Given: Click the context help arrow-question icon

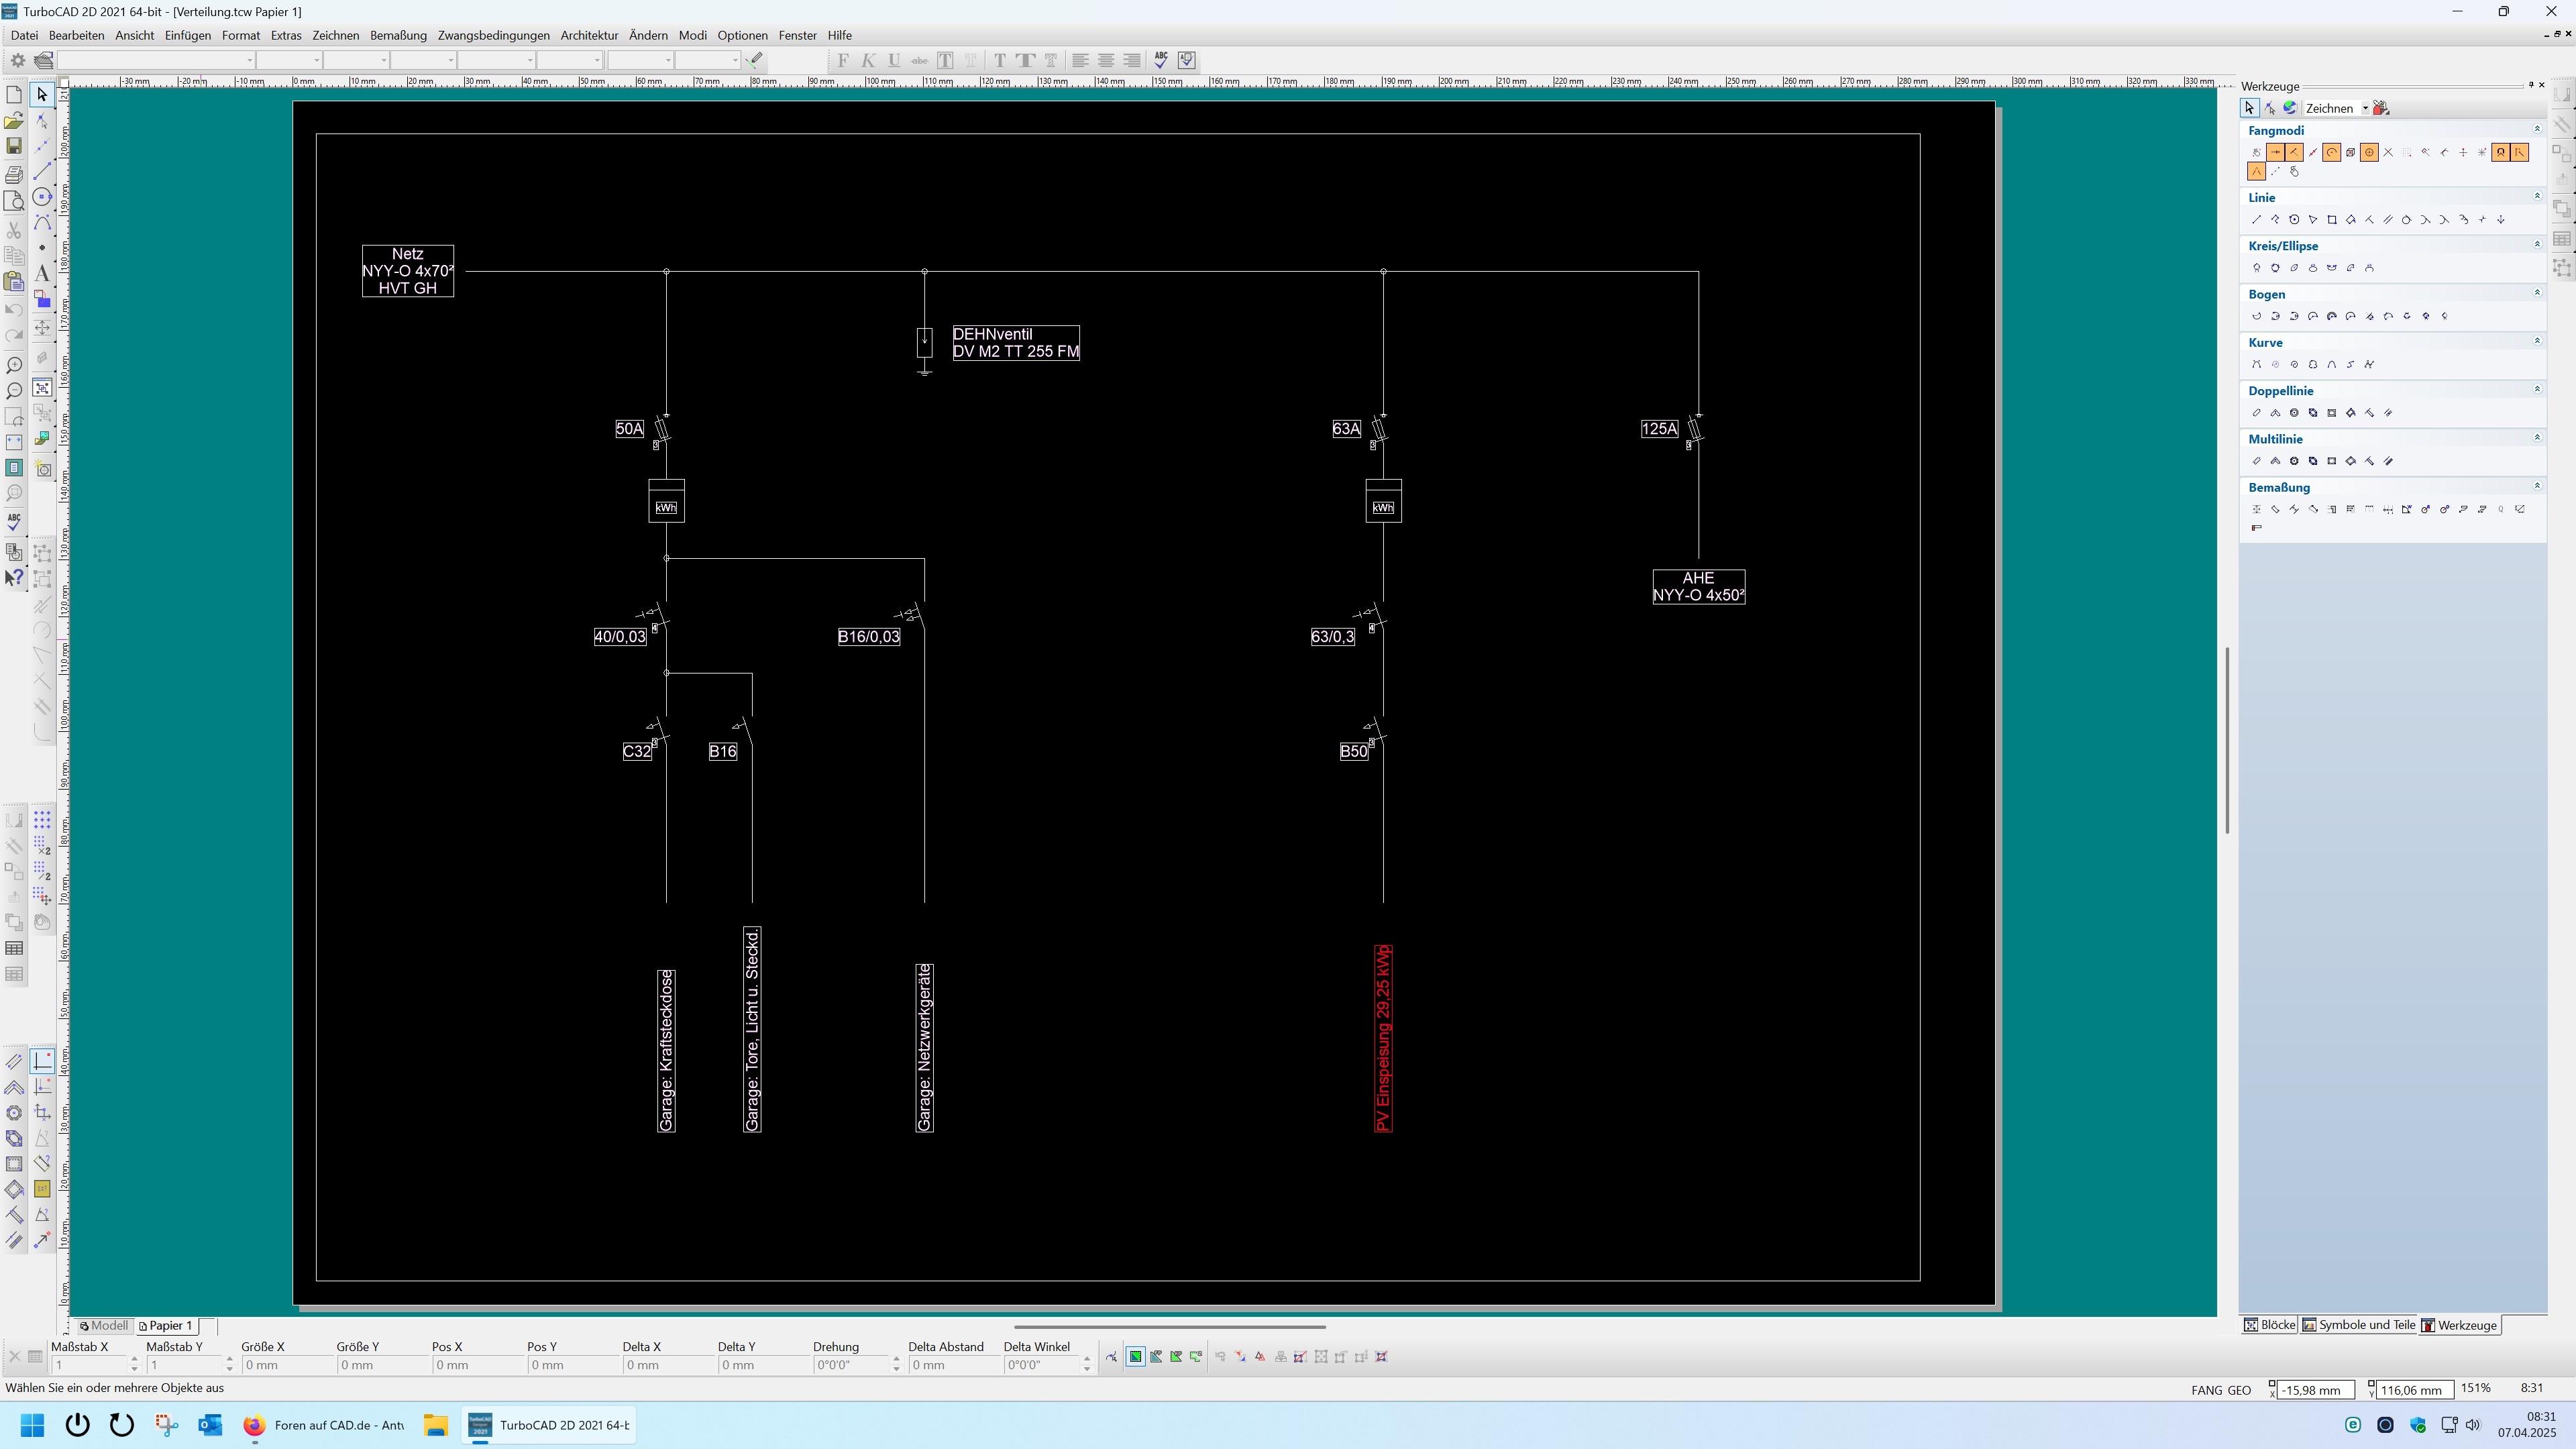Looking at the screenshot, I should (14, 578).
